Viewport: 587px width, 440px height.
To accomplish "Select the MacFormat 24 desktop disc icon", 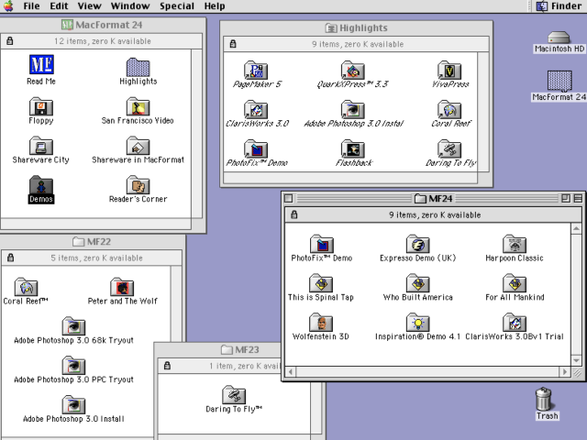I will coord(559,81).
